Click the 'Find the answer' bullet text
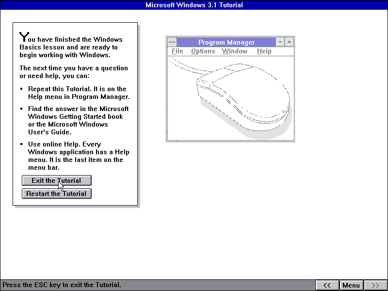The width and height of the screenshot is (388, 291). 78,120
